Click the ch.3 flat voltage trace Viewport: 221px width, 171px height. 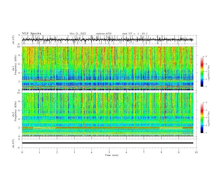click(107, 143)
